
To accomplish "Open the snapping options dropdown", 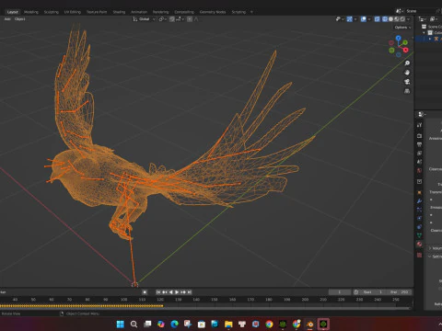I will coord(180,19).
